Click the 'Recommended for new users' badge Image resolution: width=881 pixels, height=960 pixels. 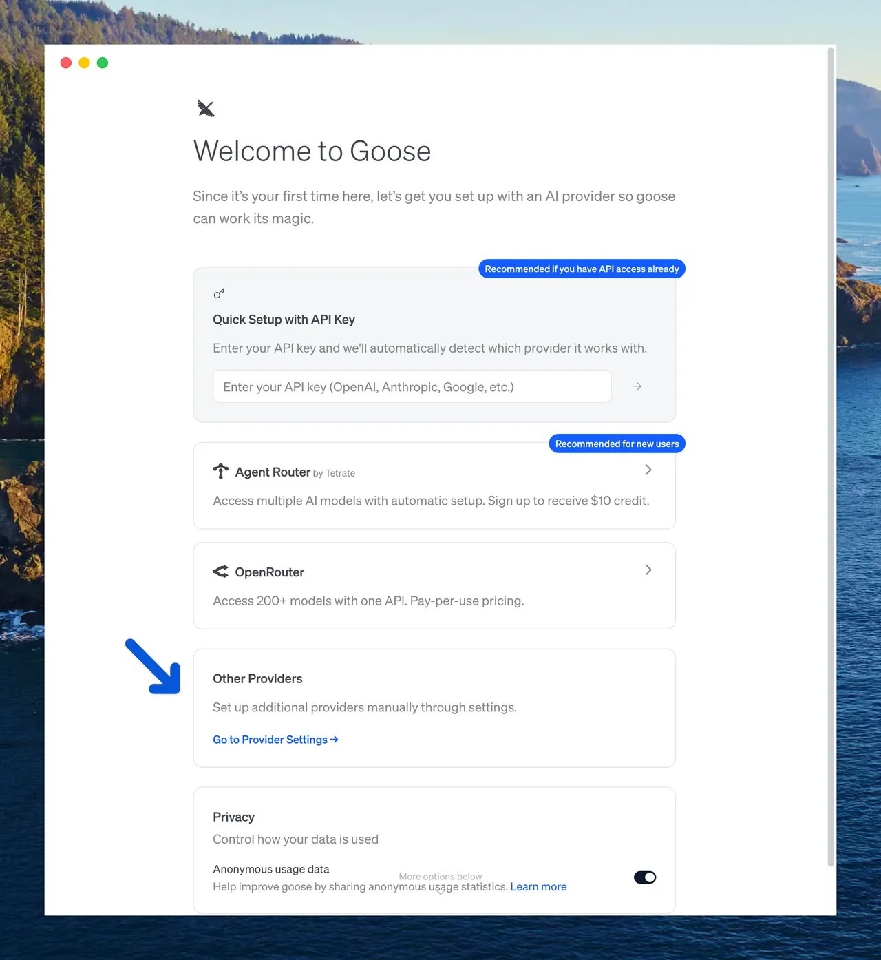coord(617,444)
